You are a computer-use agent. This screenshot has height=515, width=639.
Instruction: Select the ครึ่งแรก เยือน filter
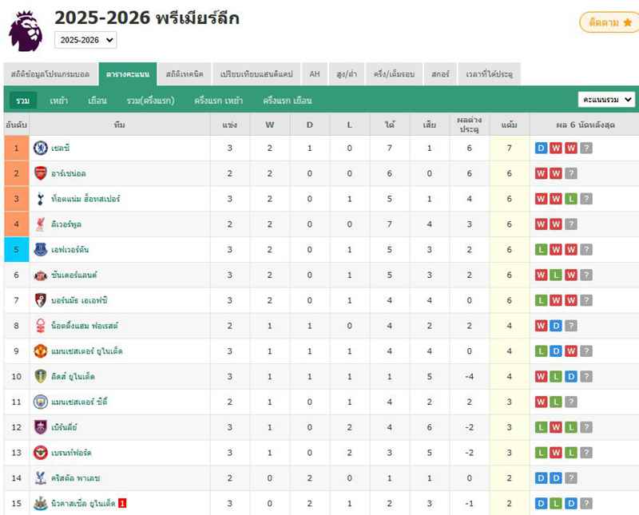[x=288, y=101]
